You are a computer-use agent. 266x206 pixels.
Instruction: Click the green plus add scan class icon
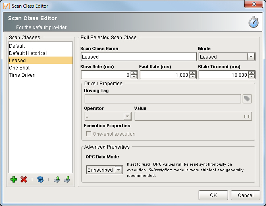tap(14, 180)
